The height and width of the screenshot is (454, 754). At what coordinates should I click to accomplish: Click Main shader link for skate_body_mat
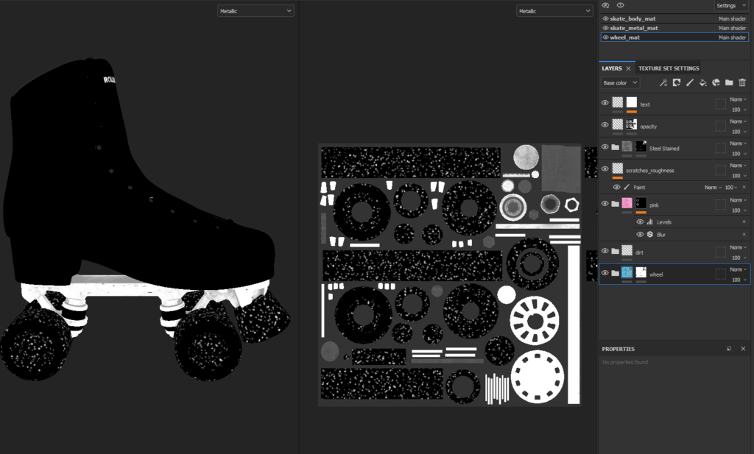(732, 18)
